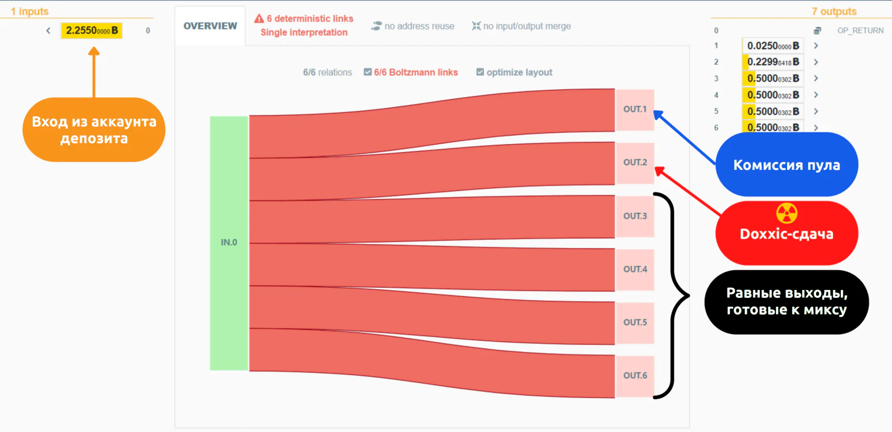Expand output 5 chevron arrow

click(816, 111)
